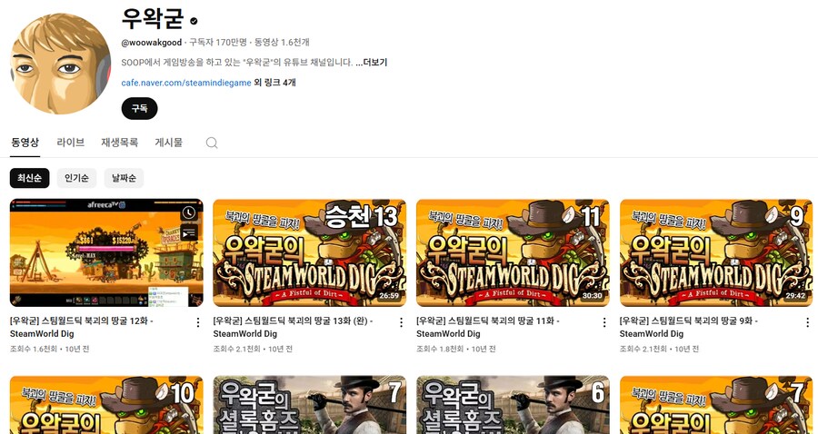The image size is (818, 434).
Task: Click title 스팀월드딕 북괴의 땅굴 9화
Action: (689, 327)
